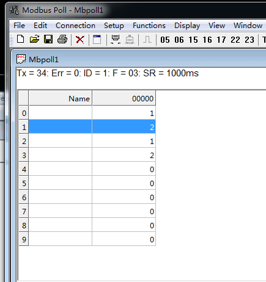Select row header 6
The height and width of the screenshot is (282, 266).
[24, 197]
